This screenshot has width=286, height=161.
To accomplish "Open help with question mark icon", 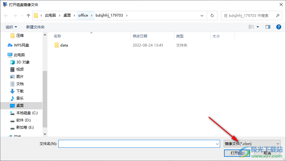I will [278, 27].
